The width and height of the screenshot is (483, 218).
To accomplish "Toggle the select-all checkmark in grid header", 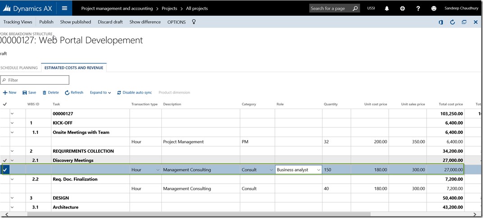I will (5, 104).
